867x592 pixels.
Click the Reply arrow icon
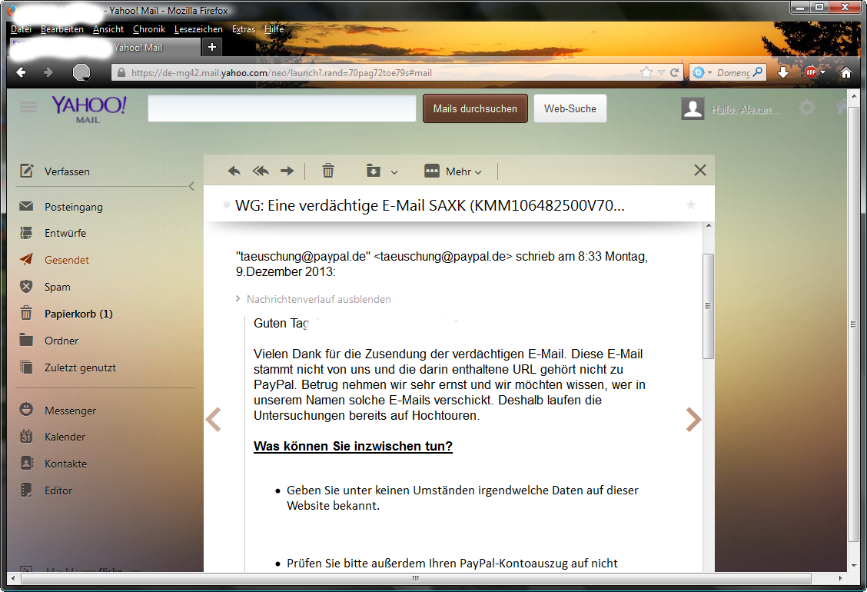(234, 171)
